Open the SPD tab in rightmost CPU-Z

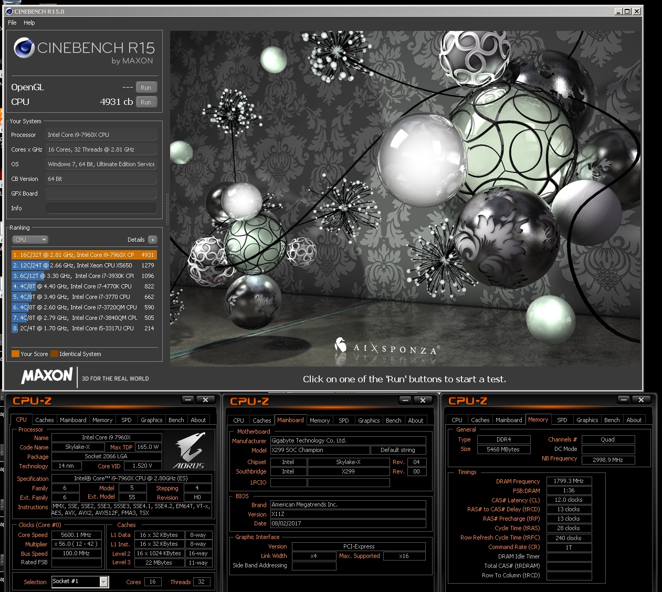pos(562,420)
